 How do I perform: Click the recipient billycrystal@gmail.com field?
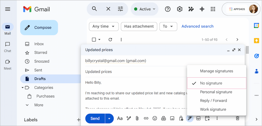[x=116, y=61]
